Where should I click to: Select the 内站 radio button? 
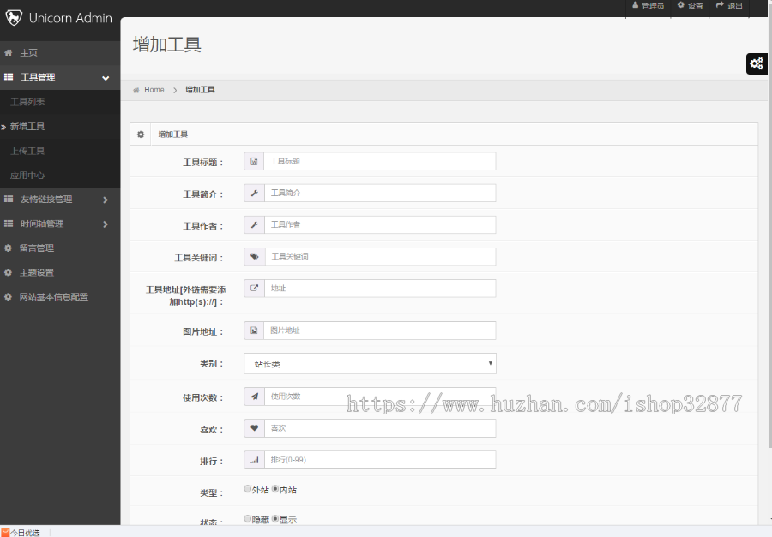[x=275, y=489]
